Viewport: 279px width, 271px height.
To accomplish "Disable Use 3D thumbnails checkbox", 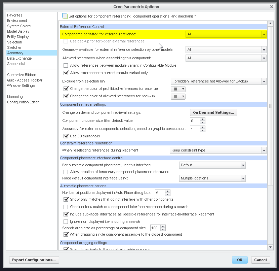I will [x=66, y=136].
